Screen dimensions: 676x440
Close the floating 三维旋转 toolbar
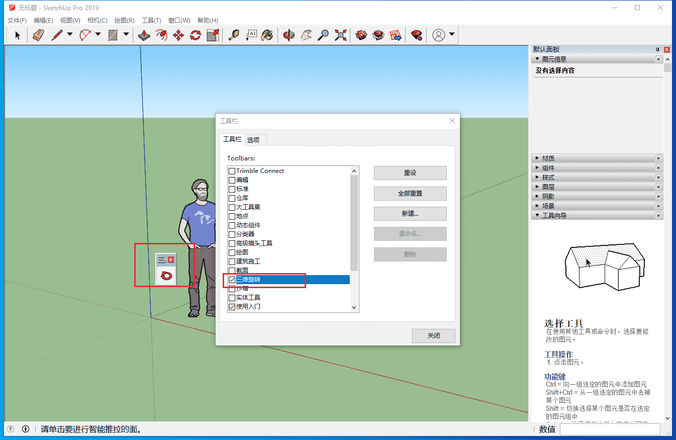(171, 259)
